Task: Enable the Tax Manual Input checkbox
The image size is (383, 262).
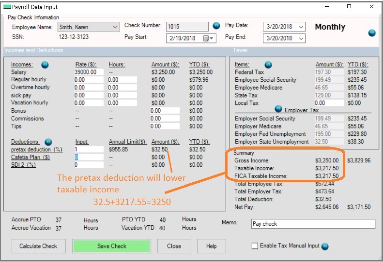Action: 255,246
